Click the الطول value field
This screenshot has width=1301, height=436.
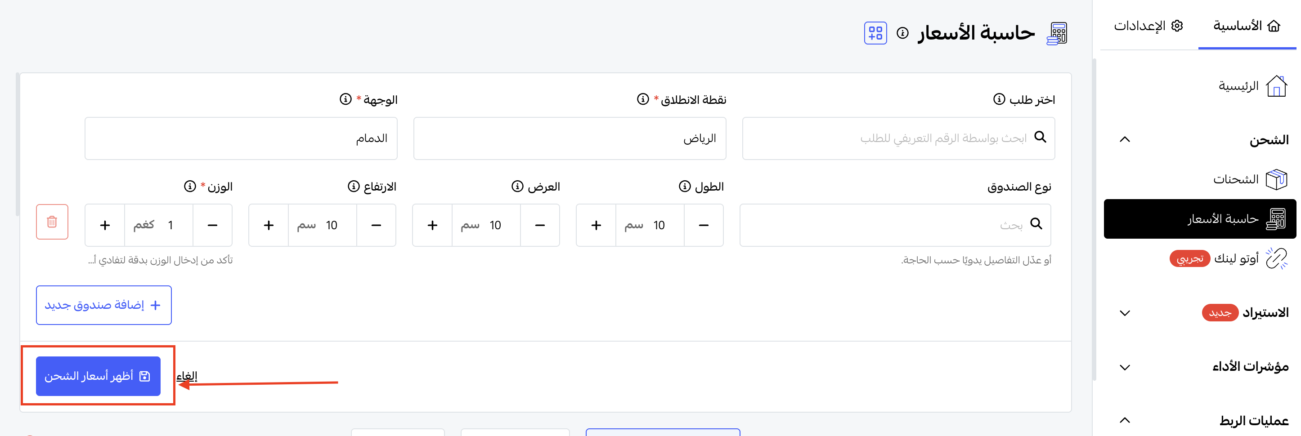pos(650,225)
